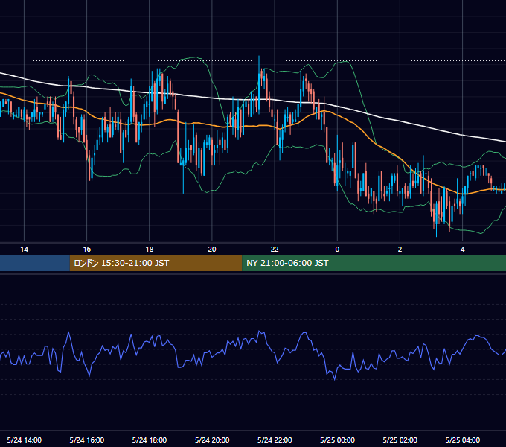Image resolution: width=506 pixels, height=447 pixels.
Task: Click hour label 22 on price chart axis
Action: 275,250
